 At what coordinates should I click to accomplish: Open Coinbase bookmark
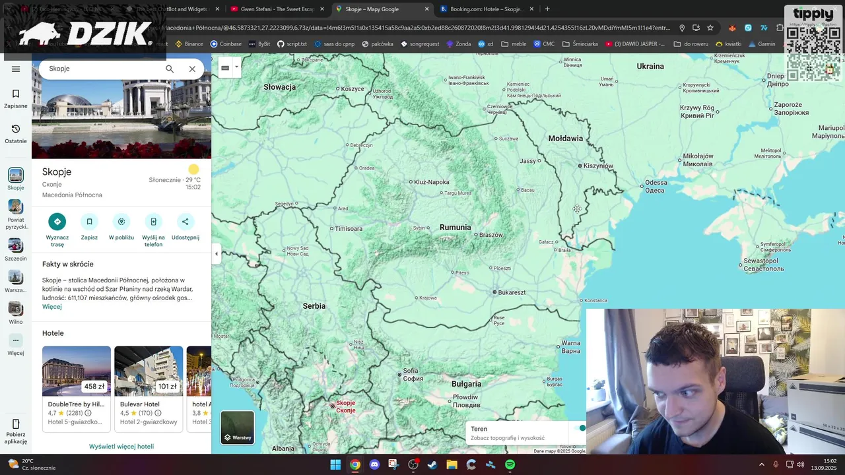coord(226,44)
